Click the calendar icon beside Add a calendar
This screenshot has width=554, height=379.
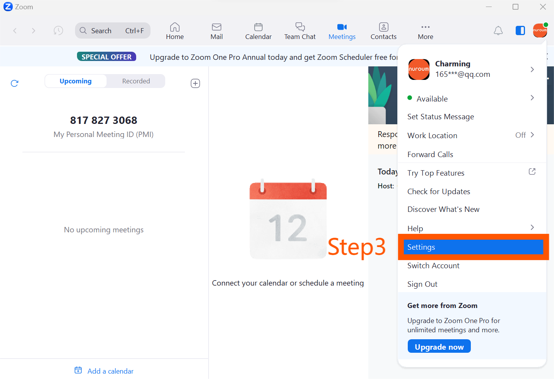tap(78, 370)
